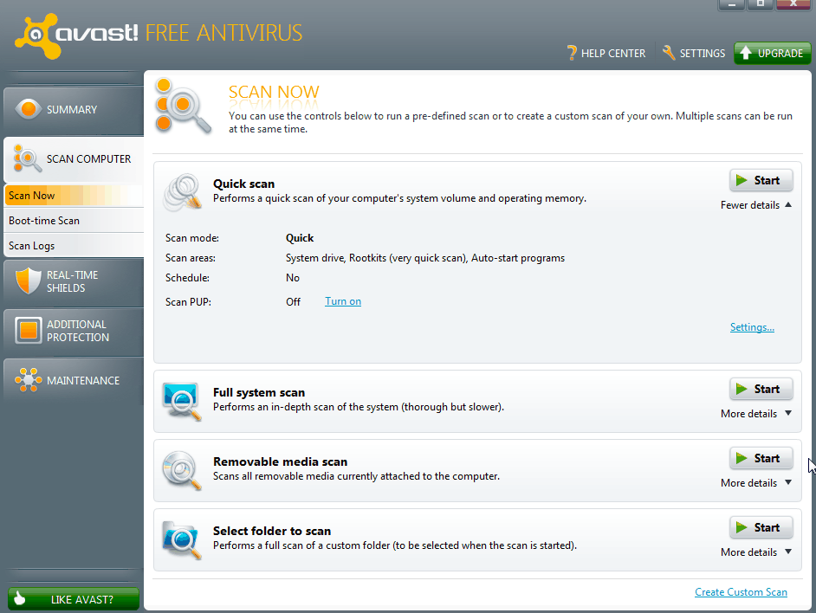This screenshot has width=816, height=613.
Task: Open the Create Custom Scan link
Action: 741,591
